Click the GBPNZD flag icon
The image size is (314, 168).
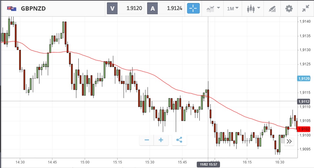click(x=12, y=8)
